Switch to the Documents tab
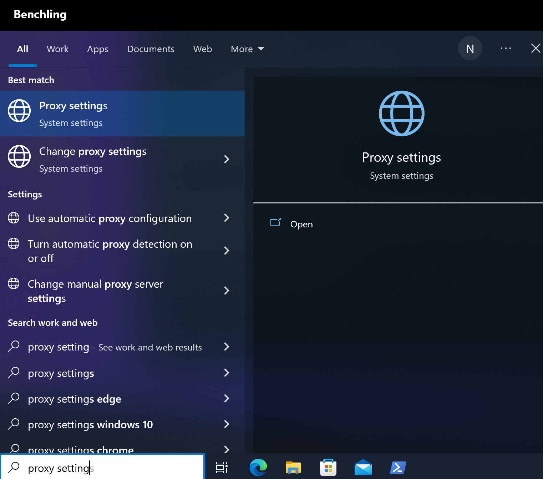This screenshot has height=479, width=543. point(151,49)
